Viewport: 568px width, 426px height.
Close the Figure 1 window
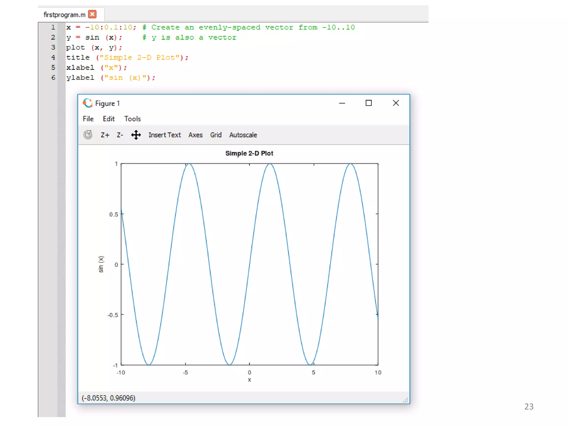[x=396, y=103]
